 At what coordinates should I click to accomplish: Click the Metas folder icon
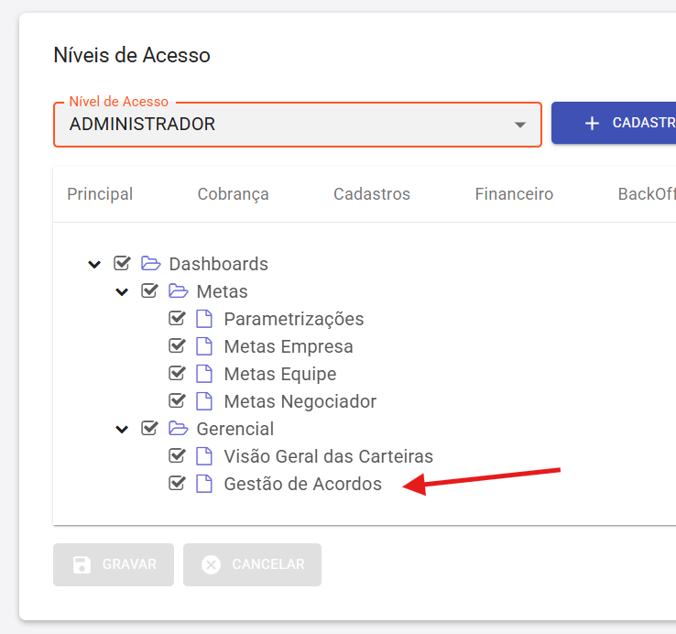pos(178,291)
